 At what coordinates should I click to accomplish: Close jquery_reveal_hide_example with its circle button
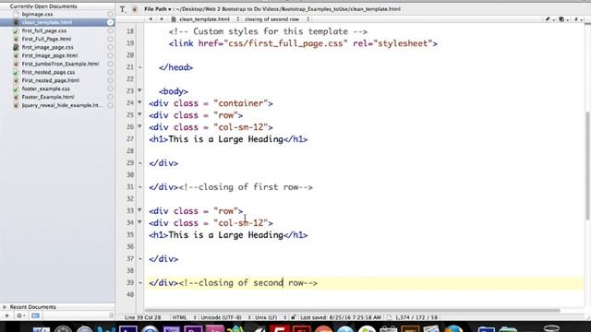tap(110, 105)
